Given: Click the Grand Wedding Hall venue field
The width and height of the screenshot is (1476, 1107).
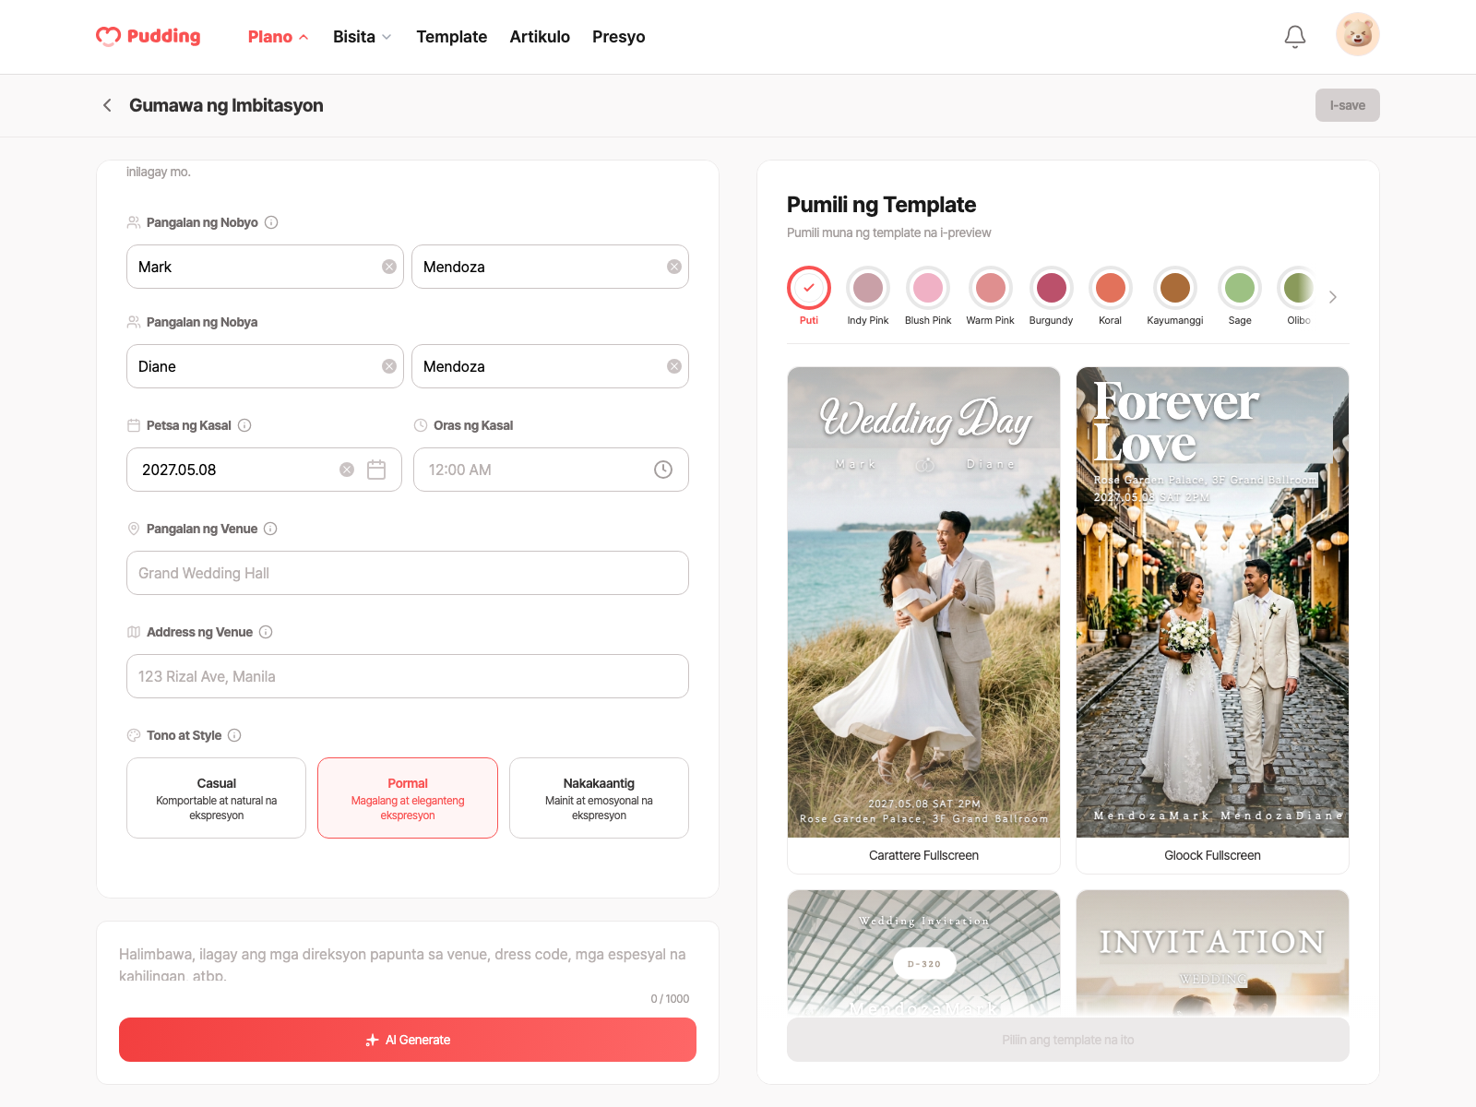Looking at the screenshot, I should point(408,573).
